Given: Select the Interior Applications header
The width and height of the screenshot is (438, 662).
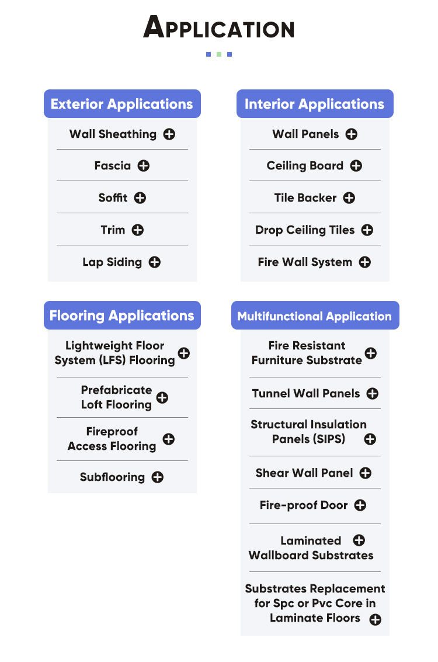Looking at the screenshot, I should pyautogui.click(x=315, y=104).
